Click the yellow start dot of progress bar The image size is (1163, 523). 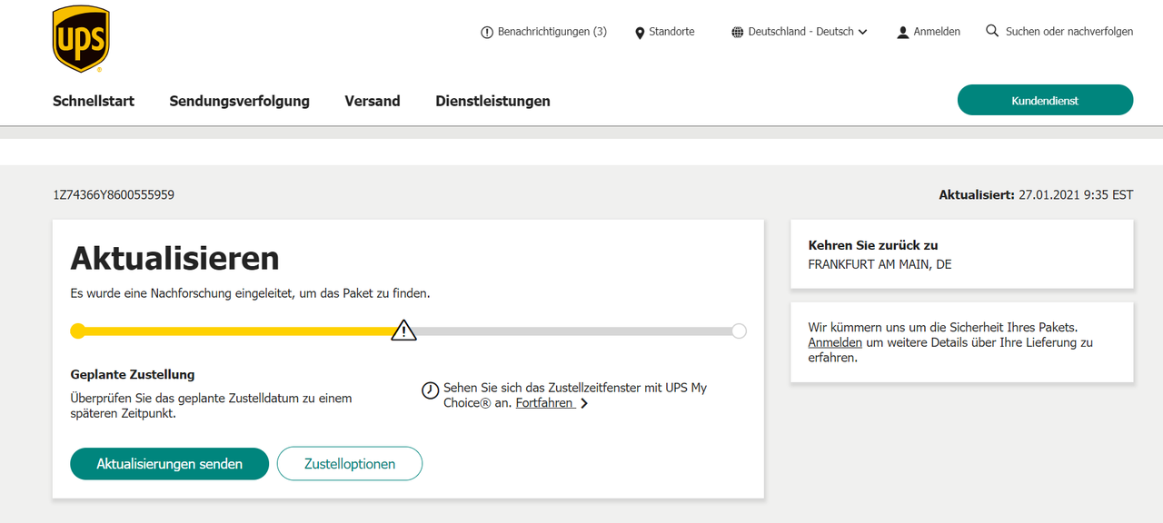78,331
